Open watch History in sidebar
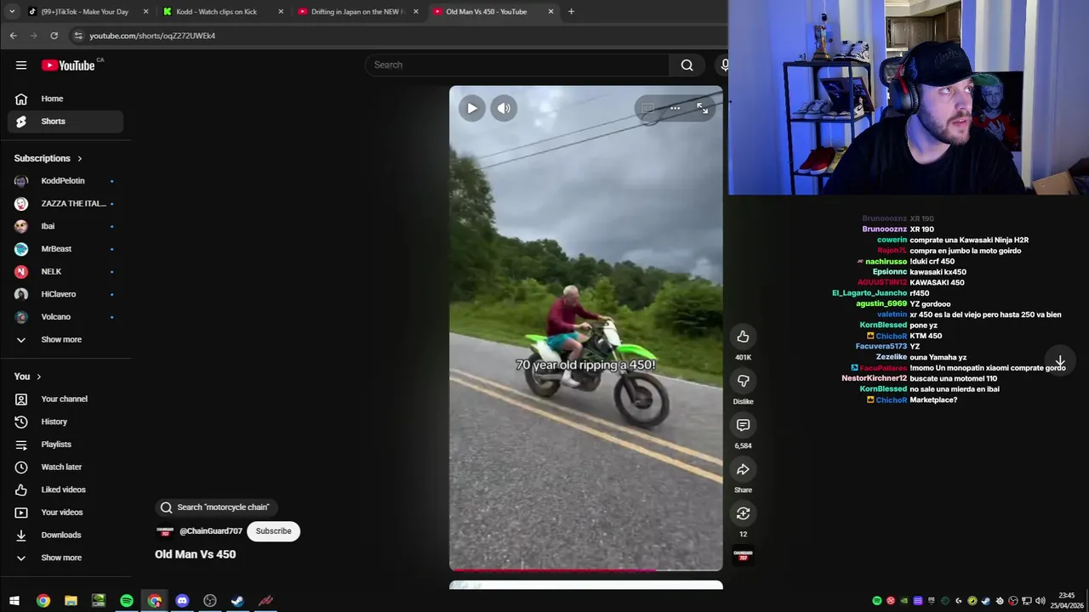 pyautogui.click(x=66, y=422)
